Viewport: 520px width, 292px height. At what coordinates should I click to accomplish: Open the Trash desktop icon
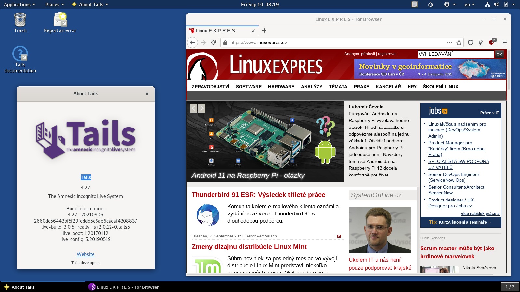(20, 23)
